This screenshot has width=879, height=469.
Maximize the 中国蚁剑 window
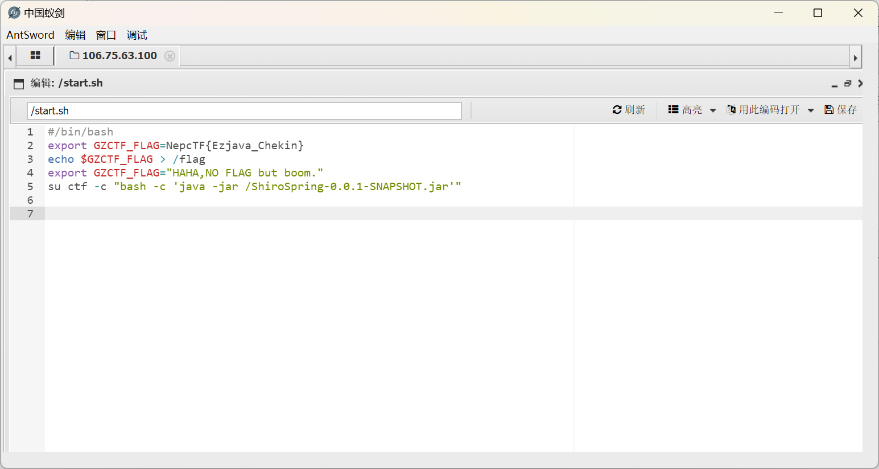point(818,13)
